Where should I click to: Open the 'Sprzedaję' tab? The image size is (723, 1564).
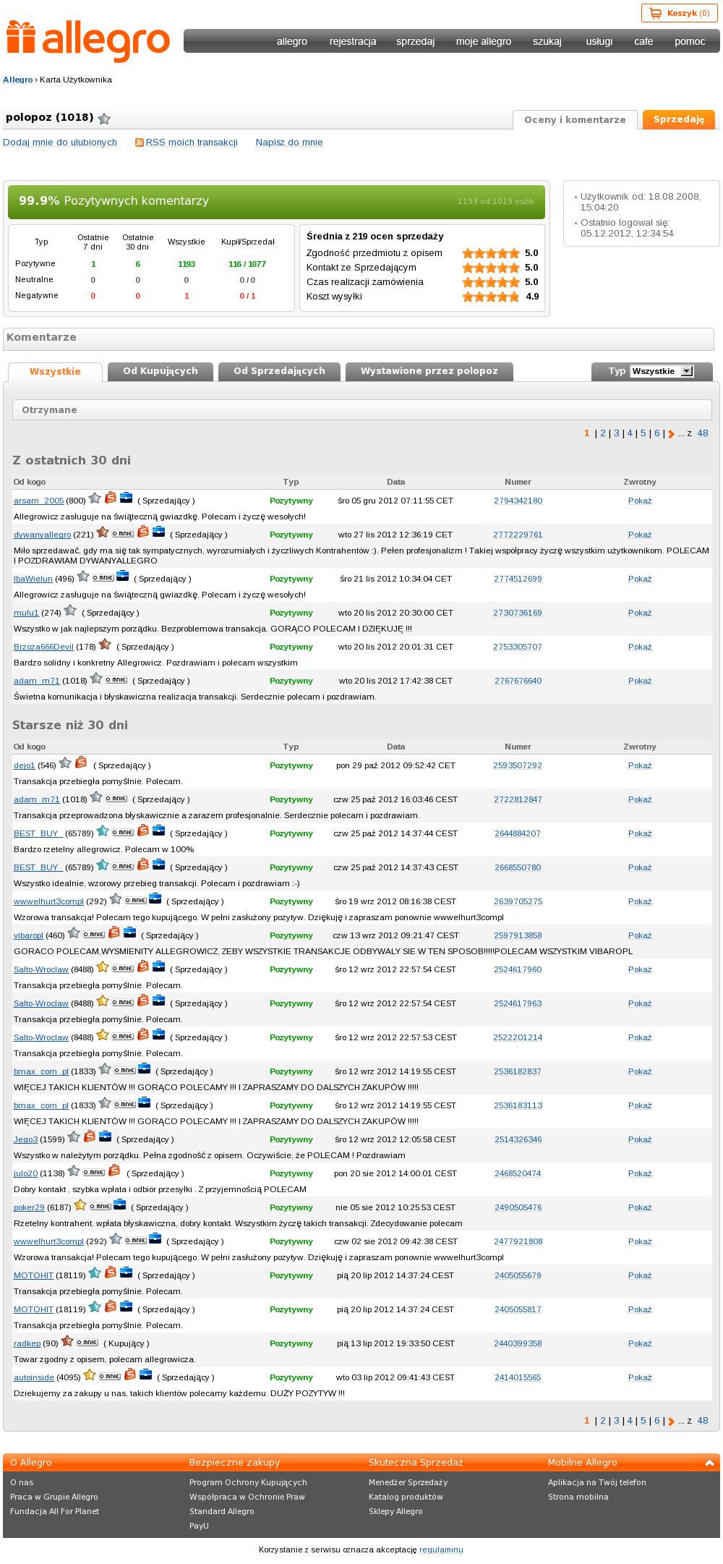679,119
